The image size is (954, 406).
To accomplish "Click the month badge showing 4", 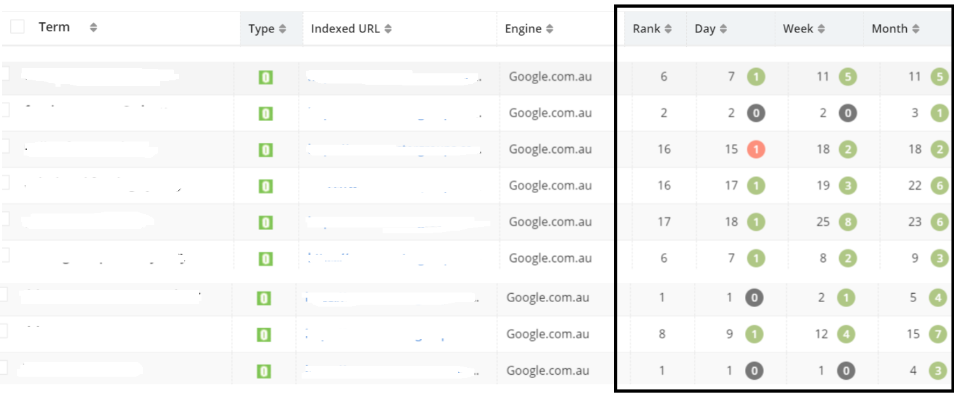I will [939, 298].
